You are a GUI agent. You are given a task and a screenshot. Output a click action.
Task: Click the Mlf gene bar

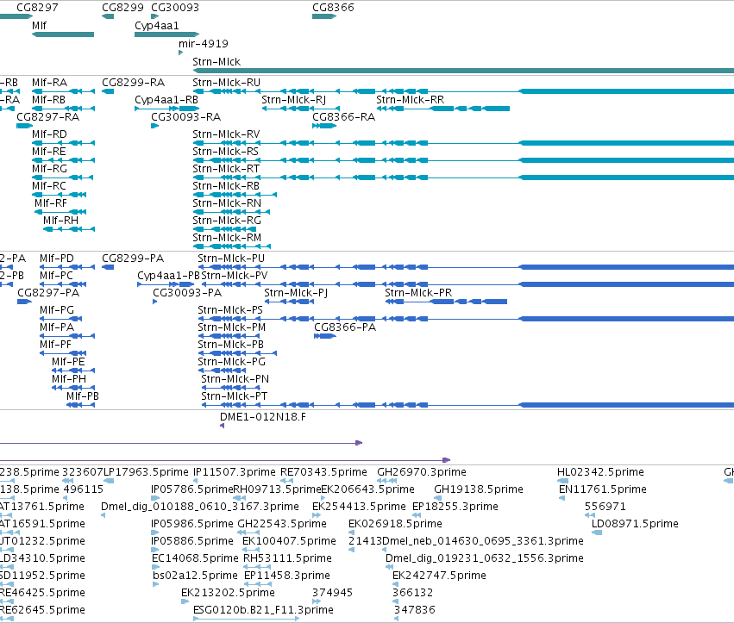pos(63,34)
